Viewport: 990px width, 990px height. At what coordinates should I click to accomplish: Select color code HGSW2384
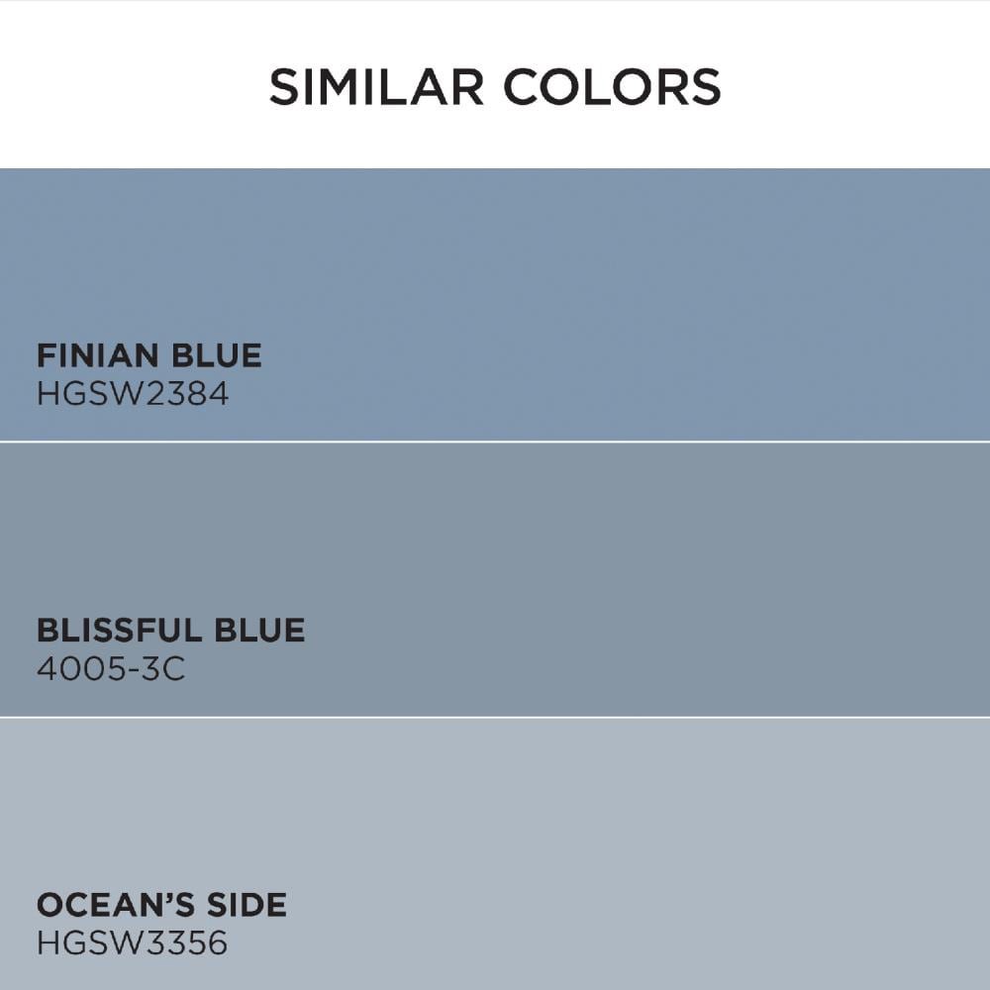click(133, 394)
